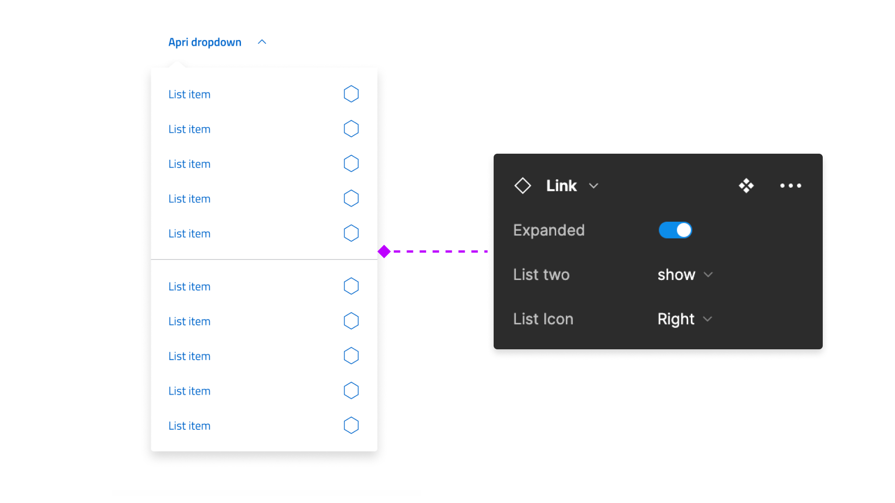Click the Apri dropdown link
Screen dimensions: 895x503
[x=205, y=42]
